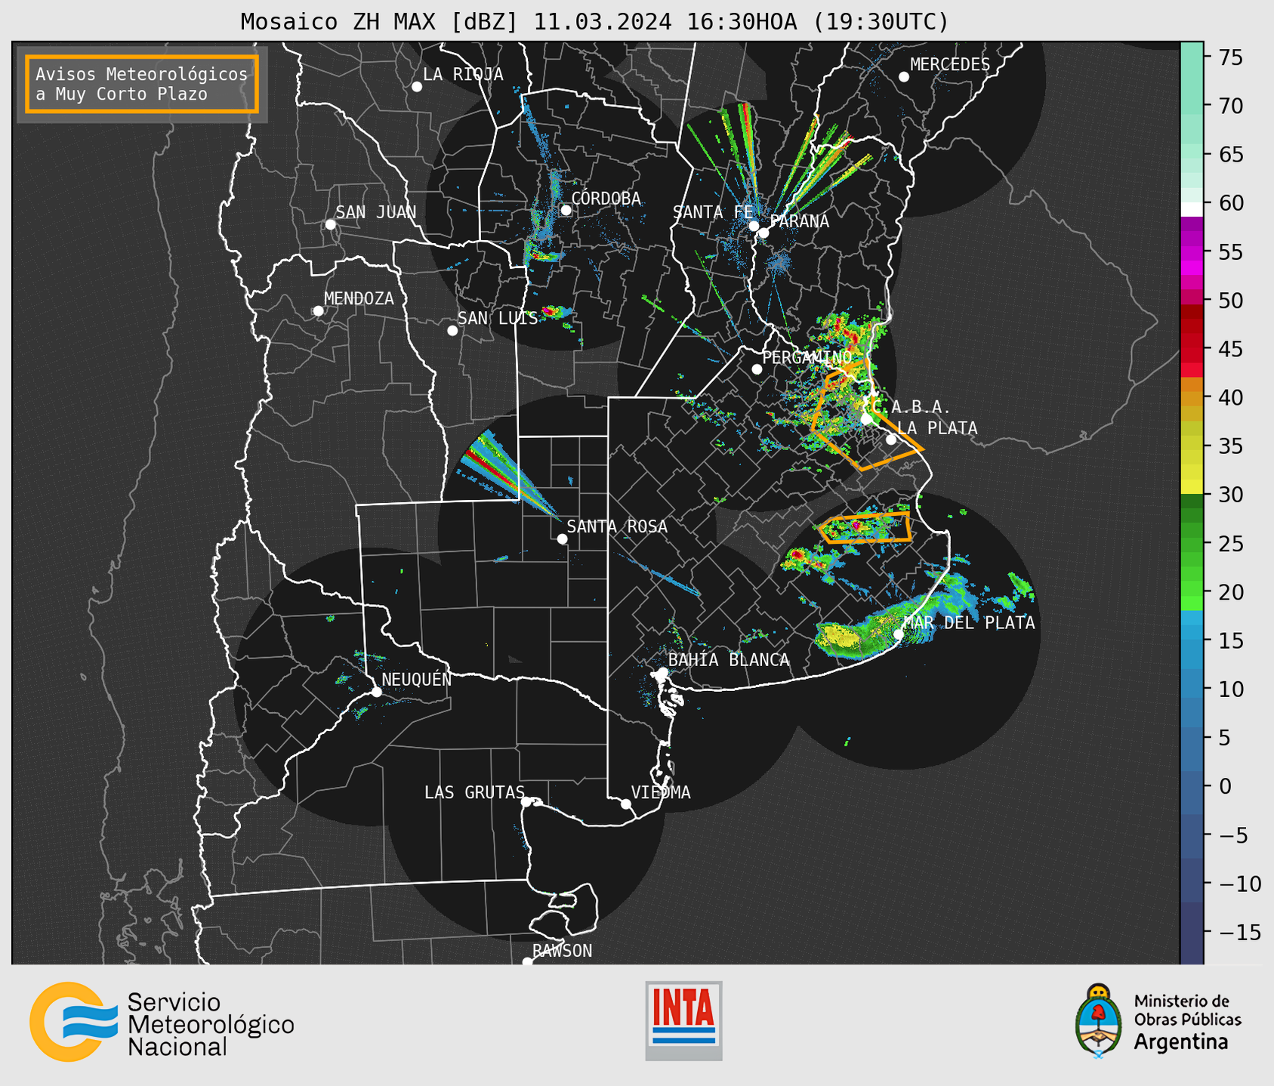Click the yellow 35 dBZ colorbar segment
This screenshot has width=1274, height=1086.
click(1192, 446)
